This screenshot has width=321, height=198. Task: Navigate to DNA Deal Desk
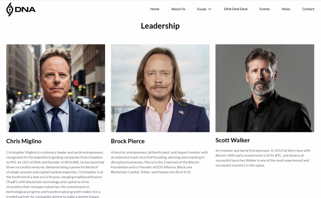236,9
